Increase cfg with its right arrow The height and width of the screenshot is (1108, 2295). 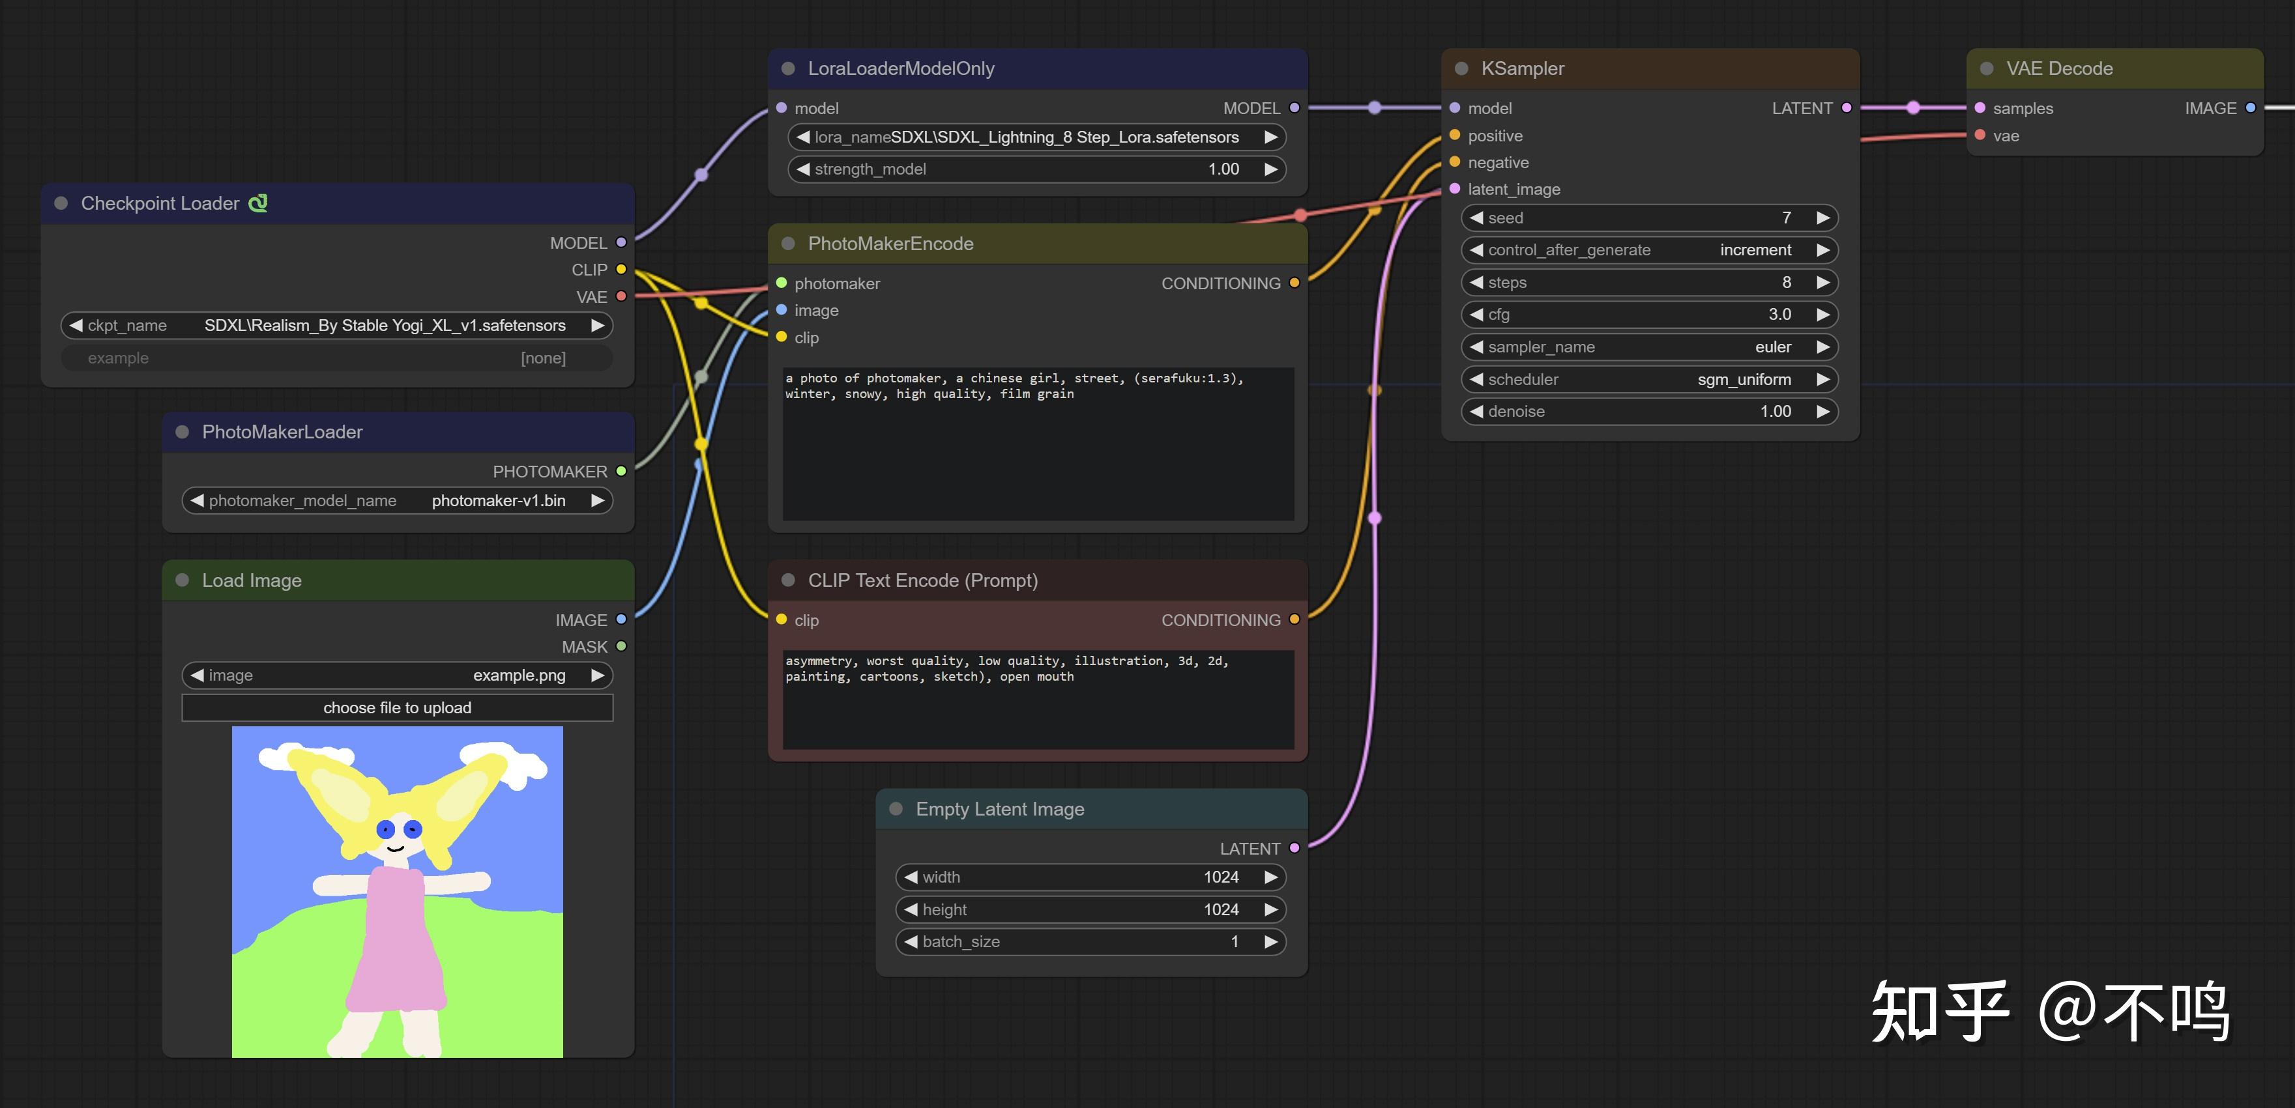1823,315
